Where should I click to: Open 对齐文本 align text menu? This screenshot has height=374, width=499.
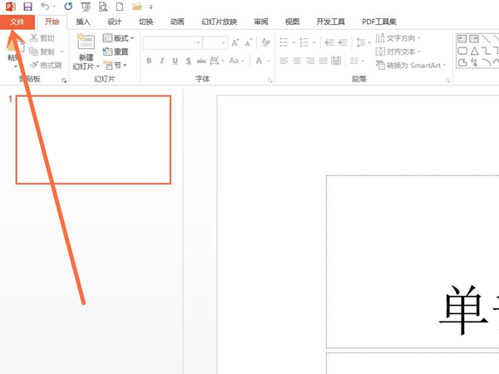click(398, 52)
